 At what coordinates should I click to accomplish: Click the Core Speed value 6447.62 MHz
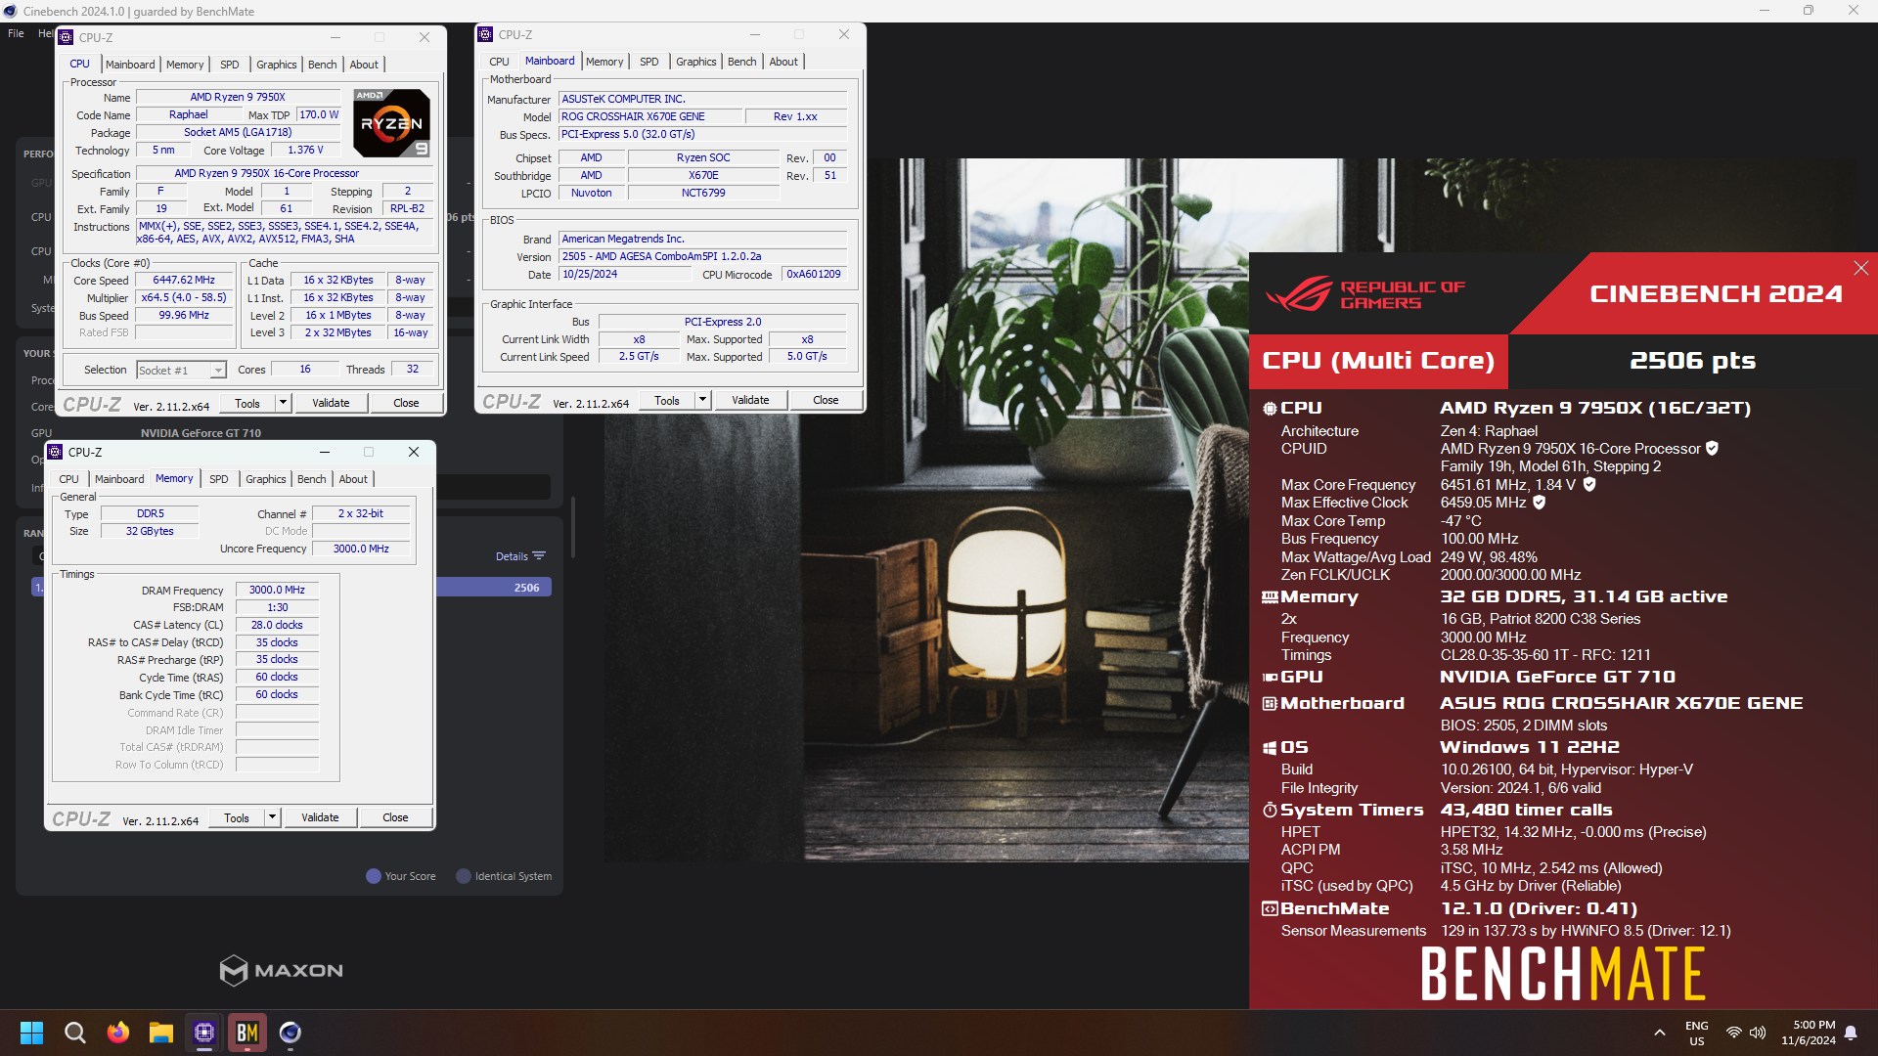(x=184, y=281)
